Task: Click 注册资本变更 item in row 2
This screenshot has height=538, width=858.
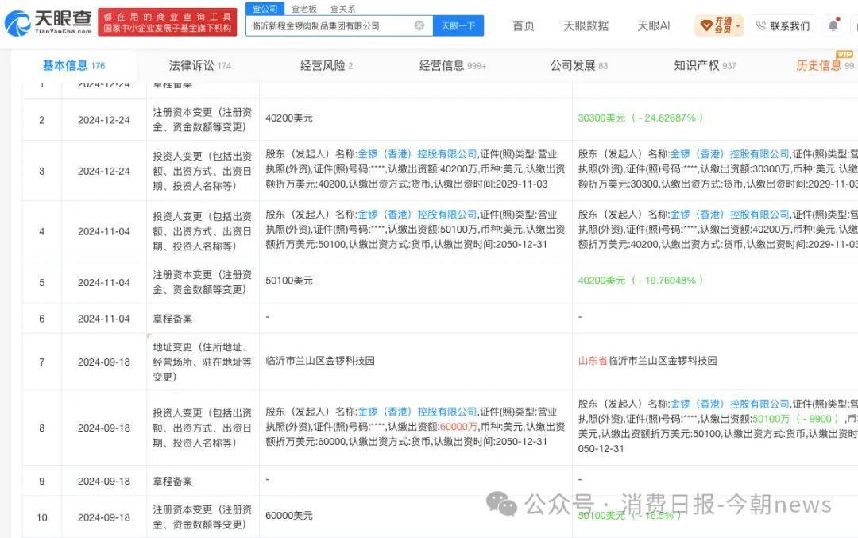Action: click(202, 119)
